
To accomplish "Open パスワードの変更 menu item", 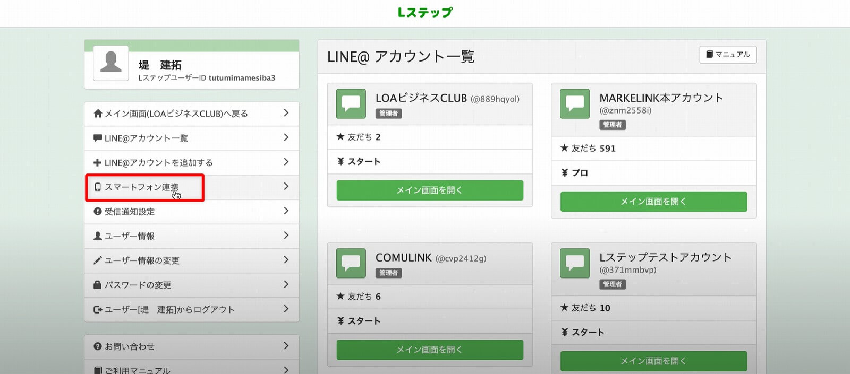I will tap(192, 285).
